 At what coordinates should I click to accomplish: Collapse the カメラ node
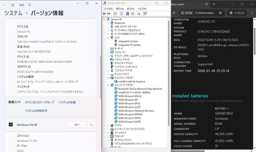[x=108, y=38]
